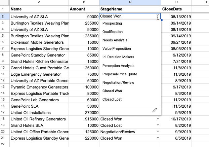Click the GenePoint Standby Generator cell
Image resolution: width=209 pixels, height=147 pixels.
pos(39,55)
